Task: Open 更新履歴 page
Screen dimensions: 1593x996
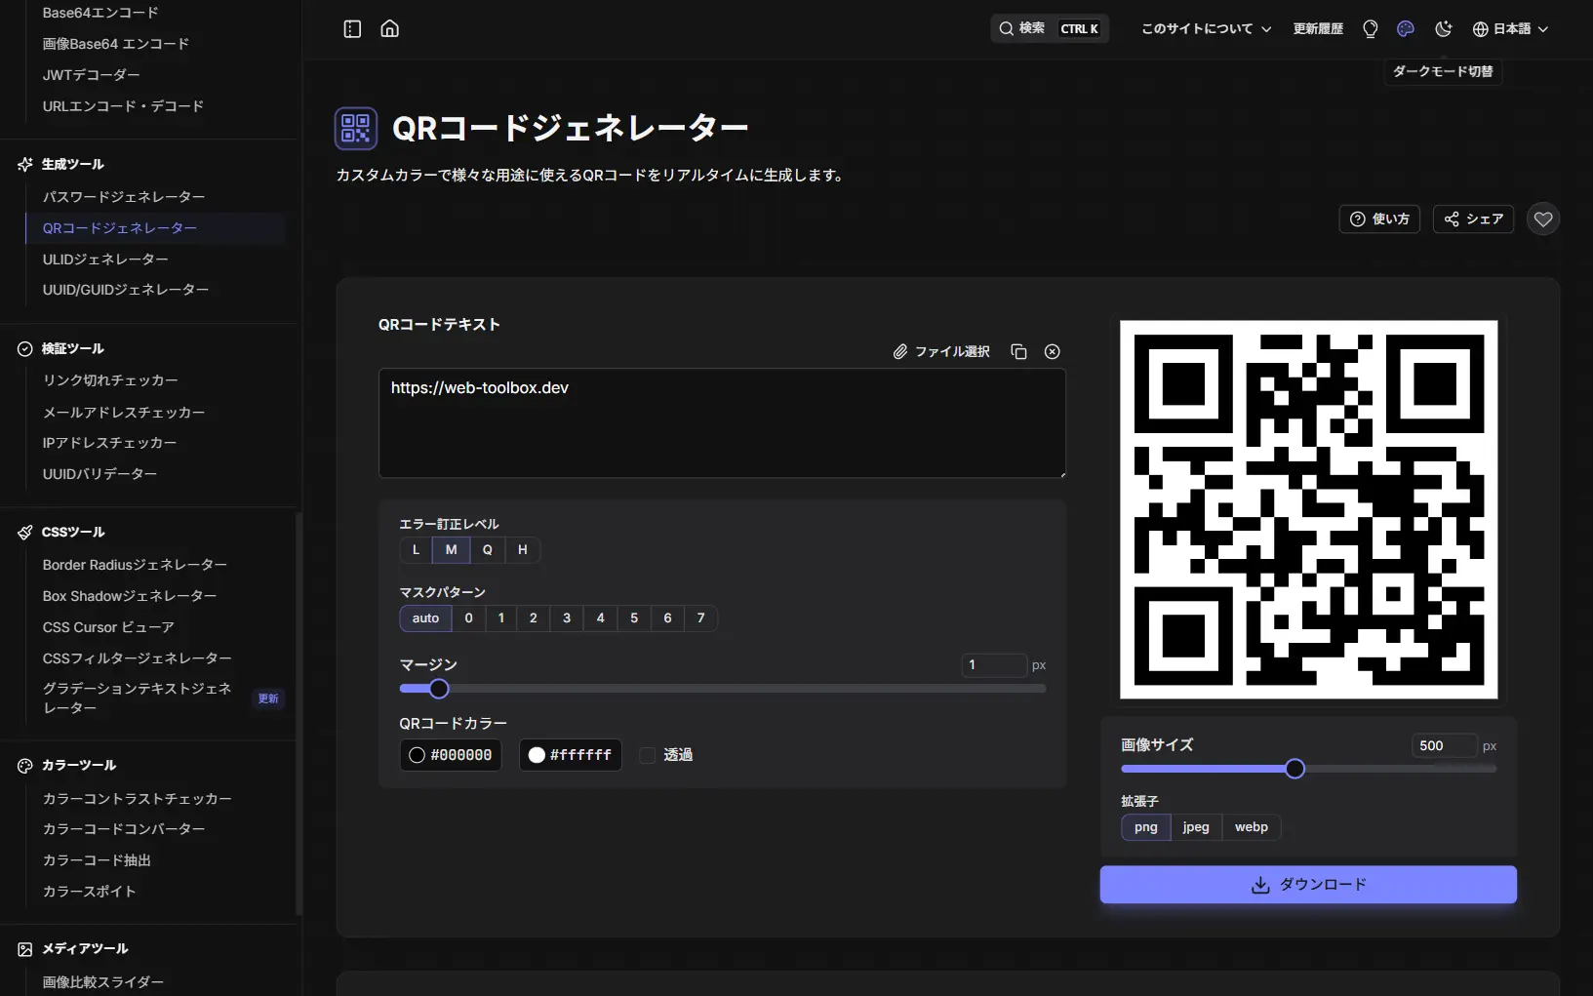Action: (1318, 29)
